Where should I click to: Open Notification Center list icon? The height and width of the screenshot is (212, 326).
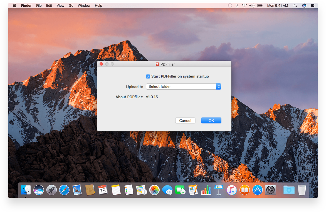coord(312,6)
